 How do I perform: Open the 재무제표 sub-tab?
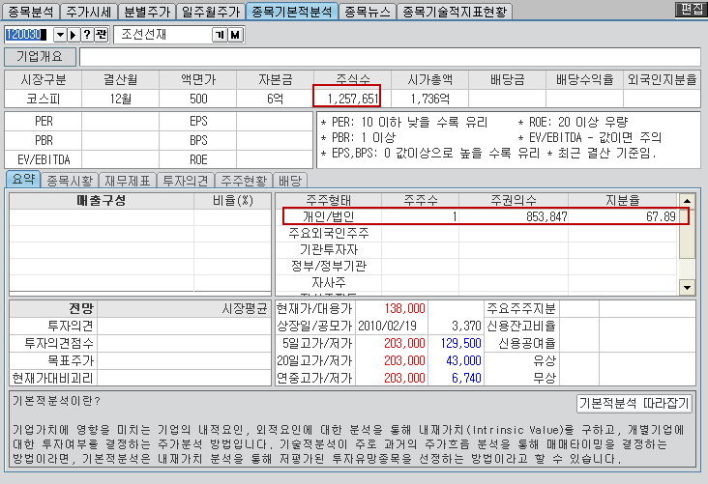128,181
